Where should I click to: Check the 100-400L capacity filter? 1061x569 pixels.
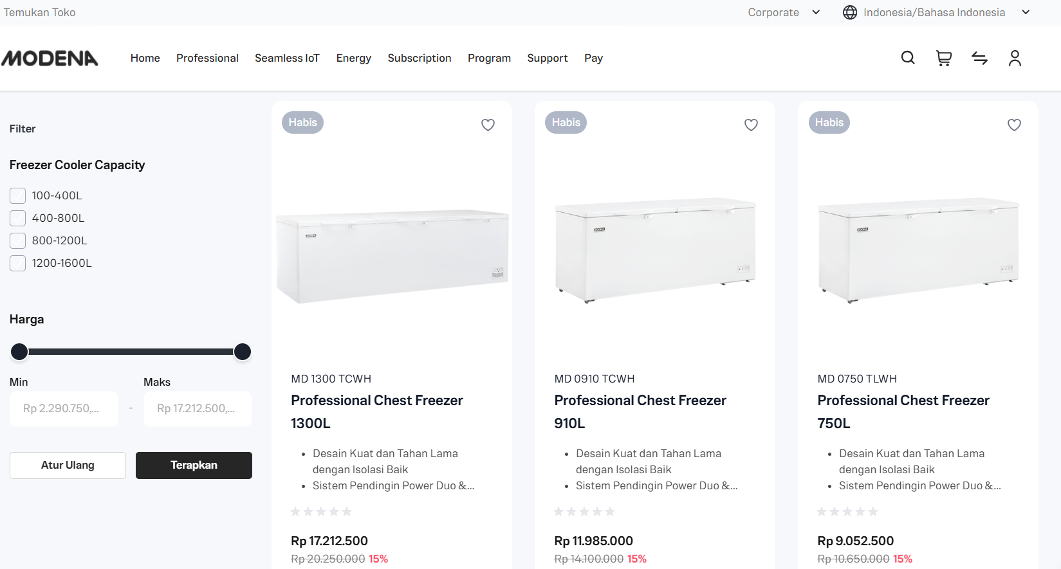tap(18, 195)
